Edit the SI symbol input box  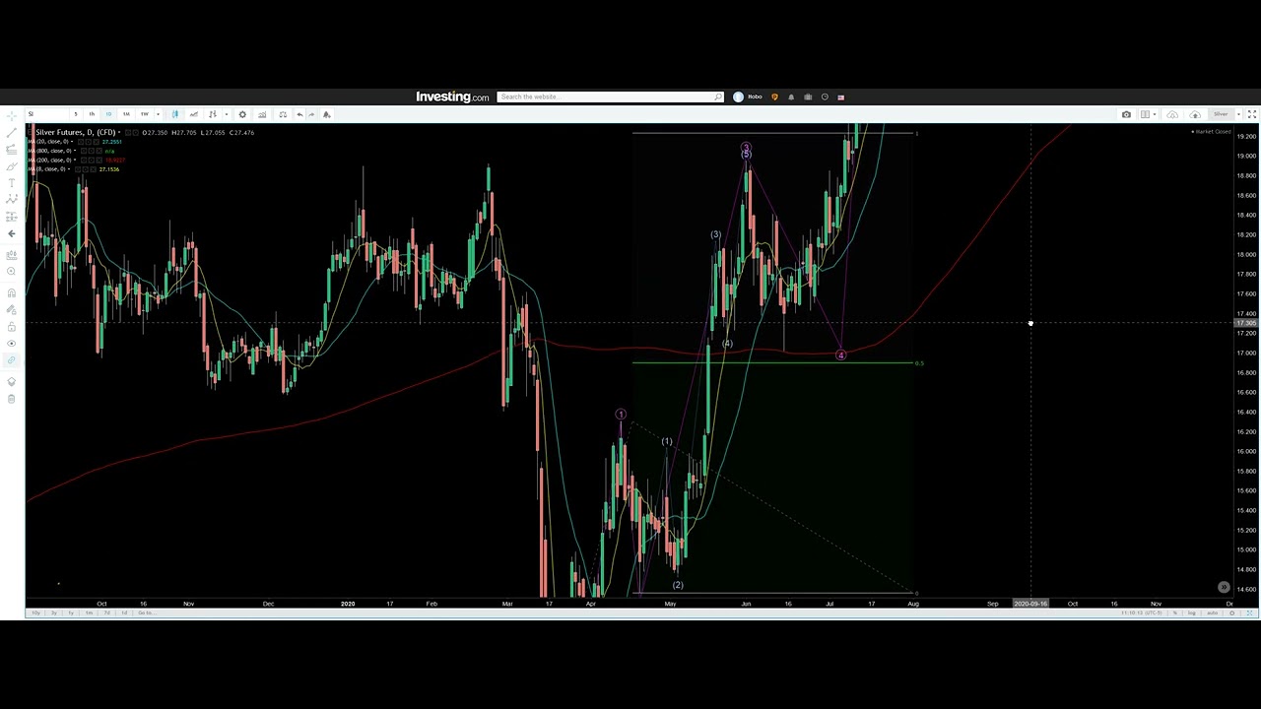[x=46, y=114]
